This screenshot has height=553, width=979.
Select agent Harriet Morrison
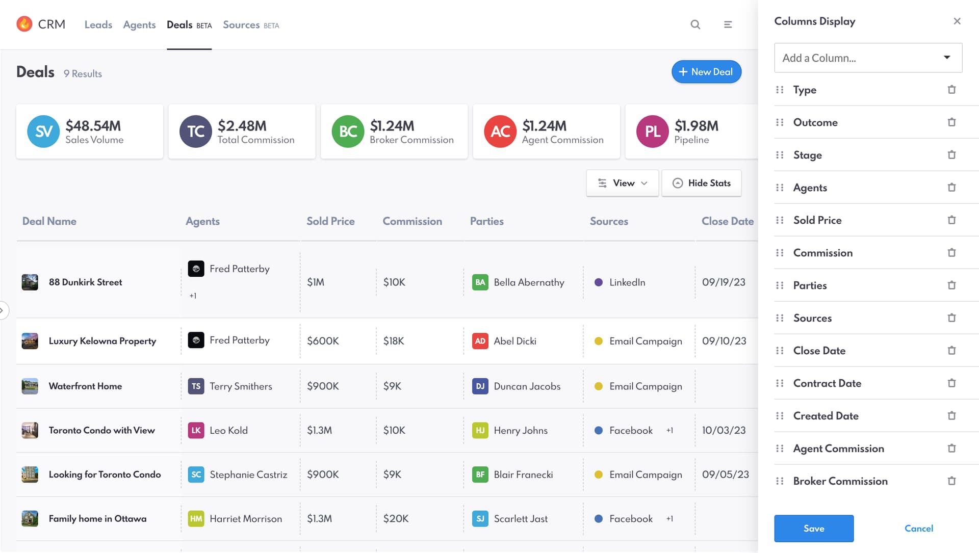click(x=246, y=519)
